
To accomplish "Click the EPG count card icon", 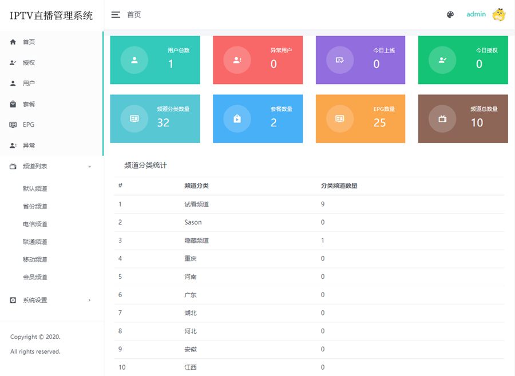I will click(x=340, y=119).
